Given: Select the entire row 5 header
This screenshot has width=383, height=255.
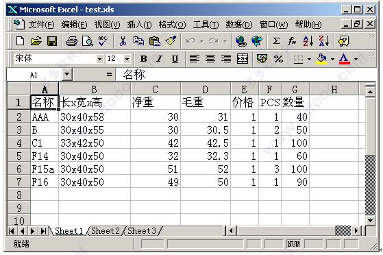Looking at the screenshot, I should tap(18, 156).
